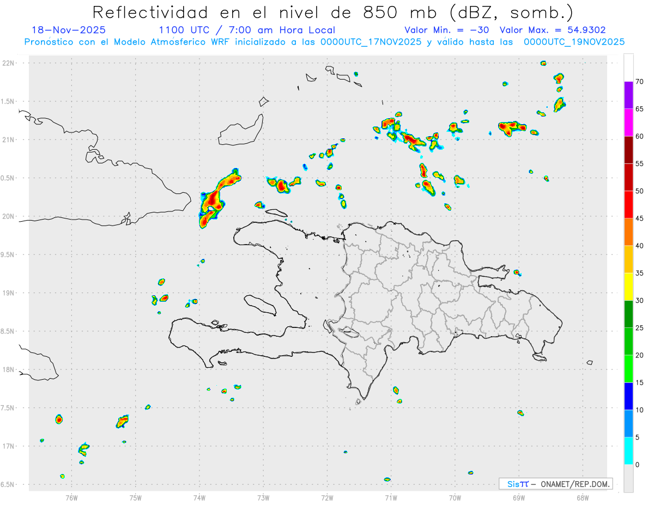This screenshot has height=505, width=654.
Task: Select the '30' value on the colorbar
Action: [640, 301]
